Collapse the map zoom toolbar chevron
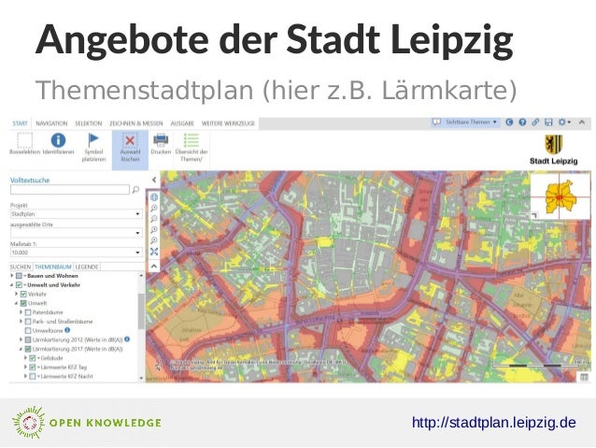The height and width of the screenshot is (448, 596). tap(154, 266)
